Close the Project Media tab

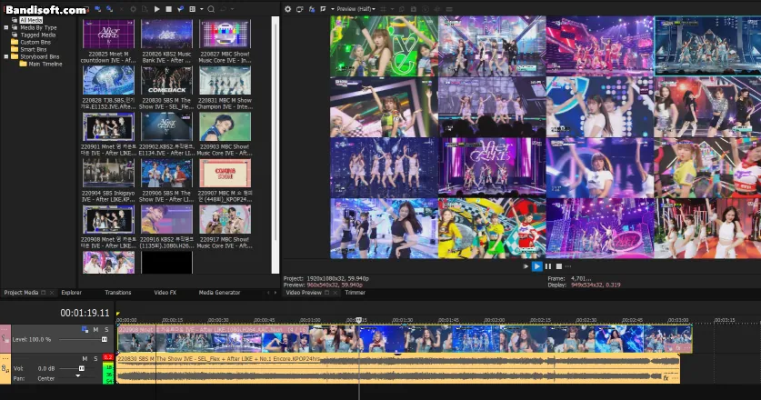coord(52,293)
